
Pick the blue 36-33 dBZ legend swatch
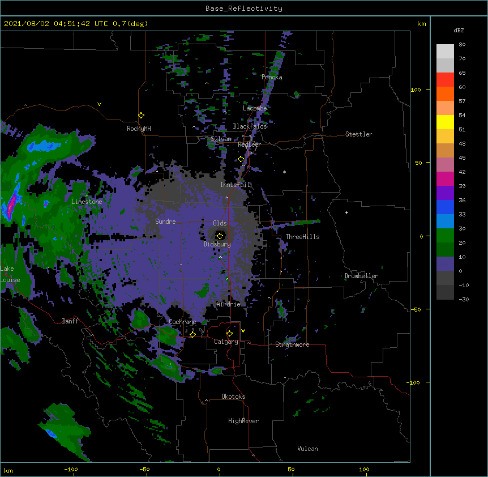coord(445,207)
